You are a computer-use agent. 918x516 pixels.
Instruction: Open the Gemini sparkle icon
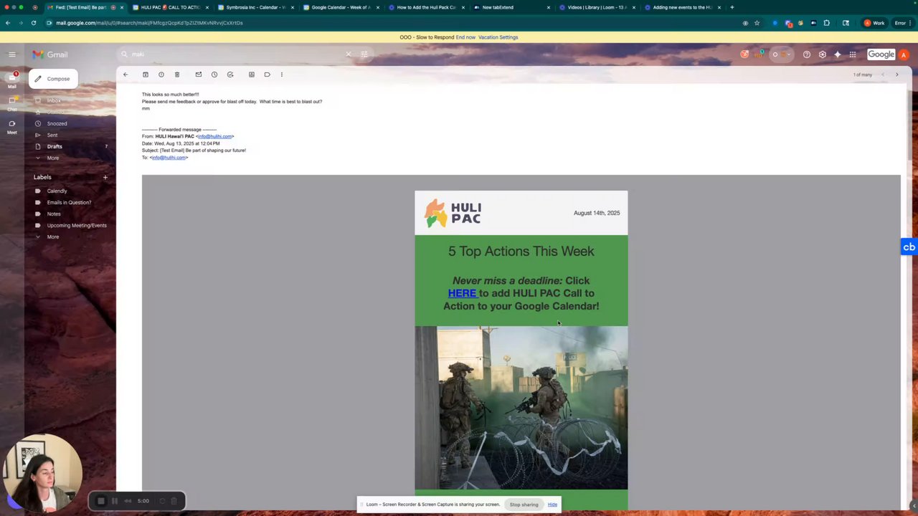point(838,54)
